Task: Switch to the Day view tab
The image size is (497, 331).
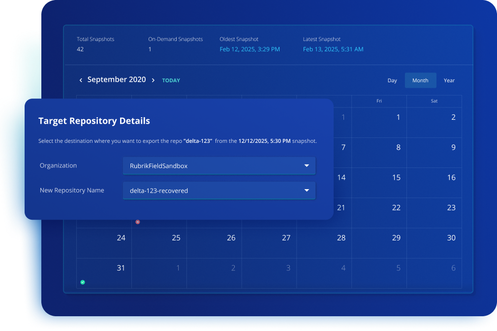Action: 392,80
